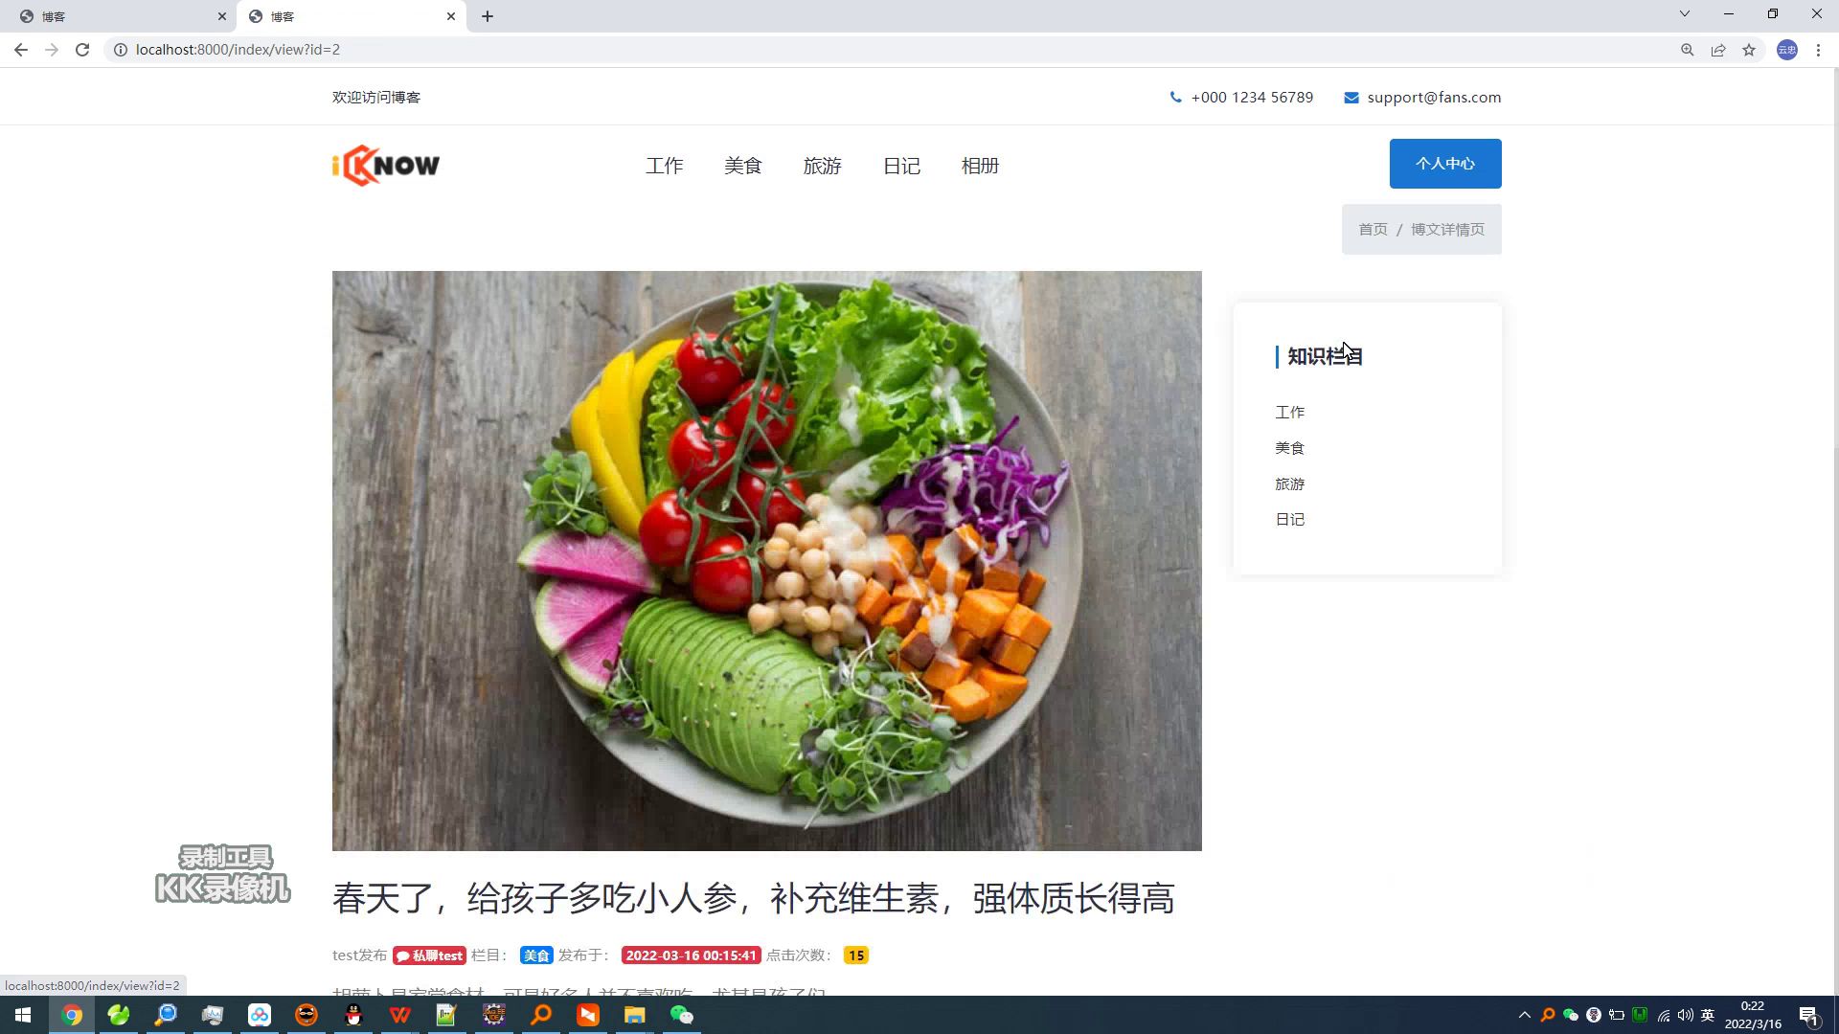Click the network status icon in taskbar
The image size is (1839, 1034).
(1669, 1017)
